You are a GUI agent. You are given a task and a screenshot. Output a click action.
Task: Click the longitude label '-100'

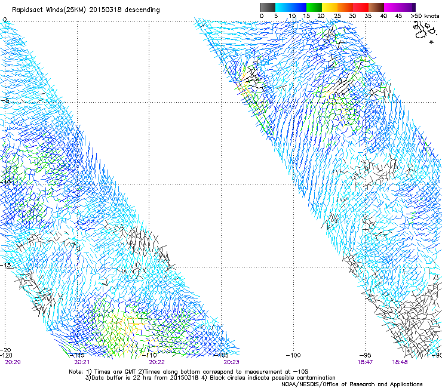click(293, 355)
